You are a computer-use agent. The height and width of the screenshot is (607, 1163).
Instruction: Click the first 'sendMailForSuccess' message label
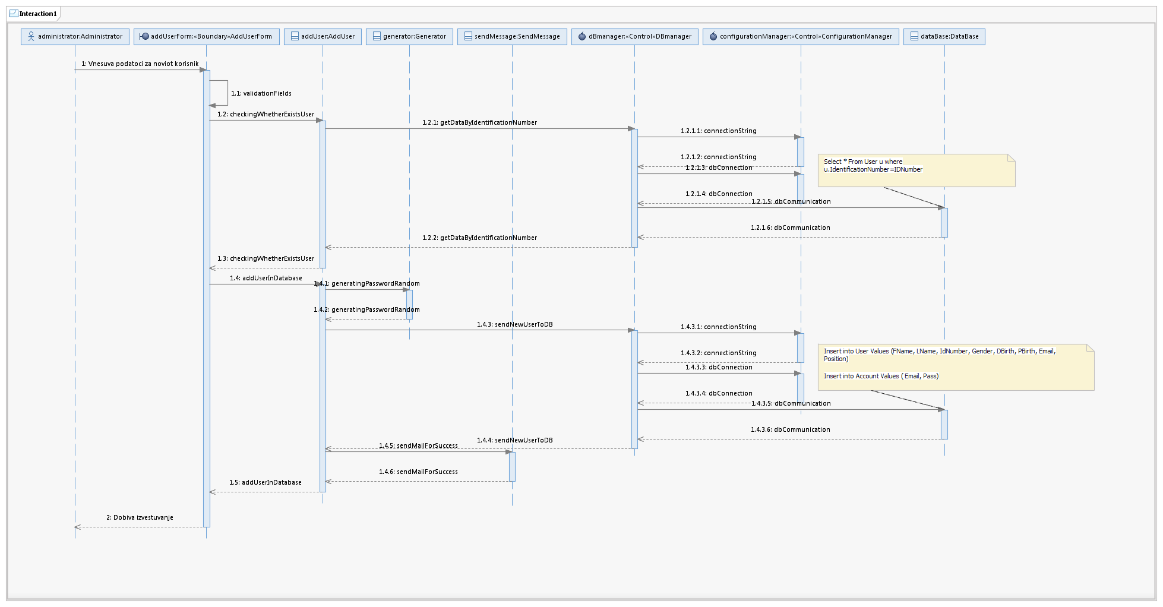418,446
